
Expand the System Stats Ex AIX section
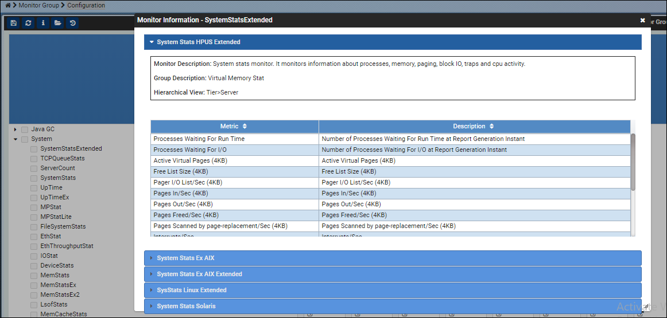(x=393, y=258)
